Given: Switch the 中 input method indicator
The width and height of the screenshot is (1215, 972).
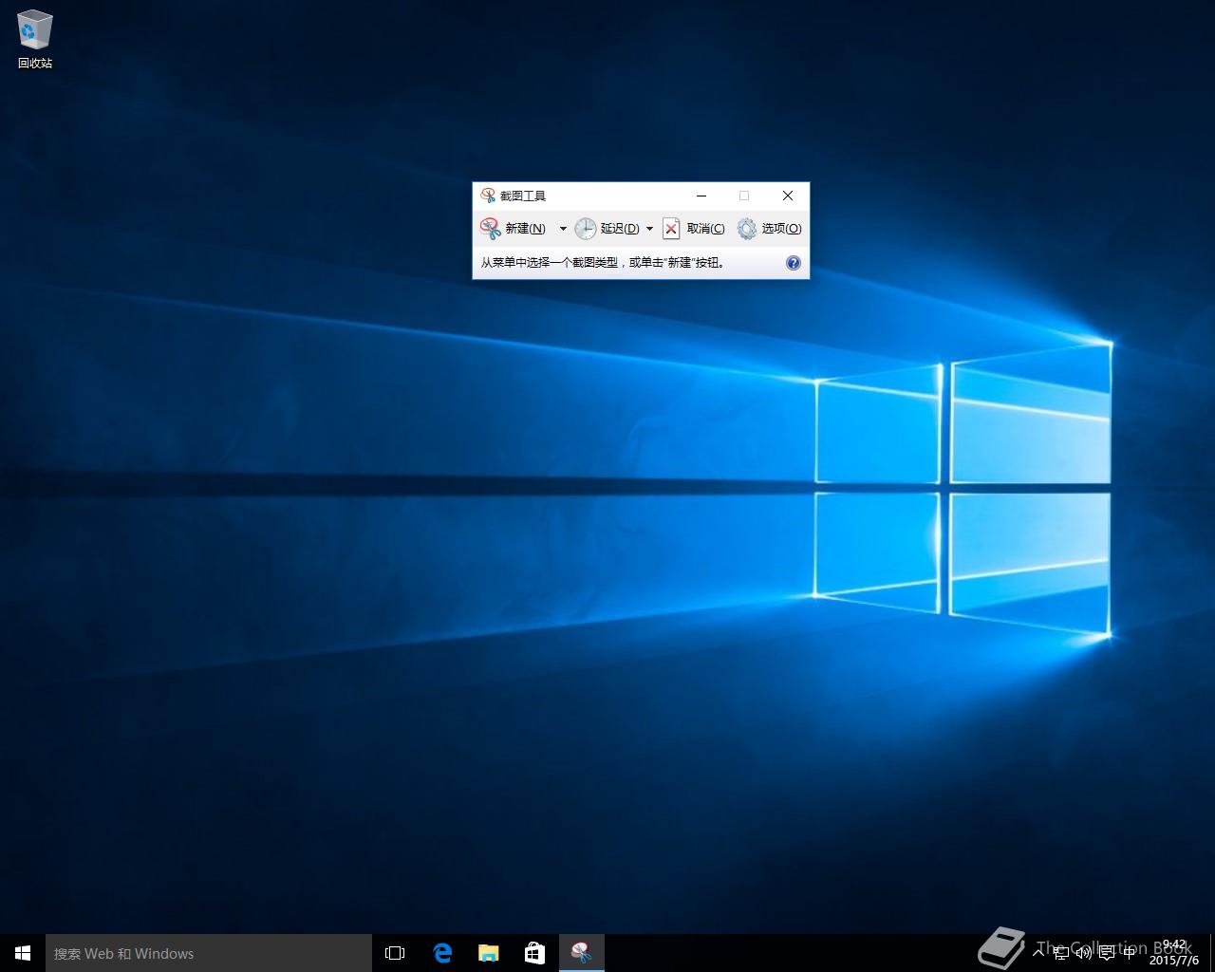Looking at the screenshot, I should 1129,952.
